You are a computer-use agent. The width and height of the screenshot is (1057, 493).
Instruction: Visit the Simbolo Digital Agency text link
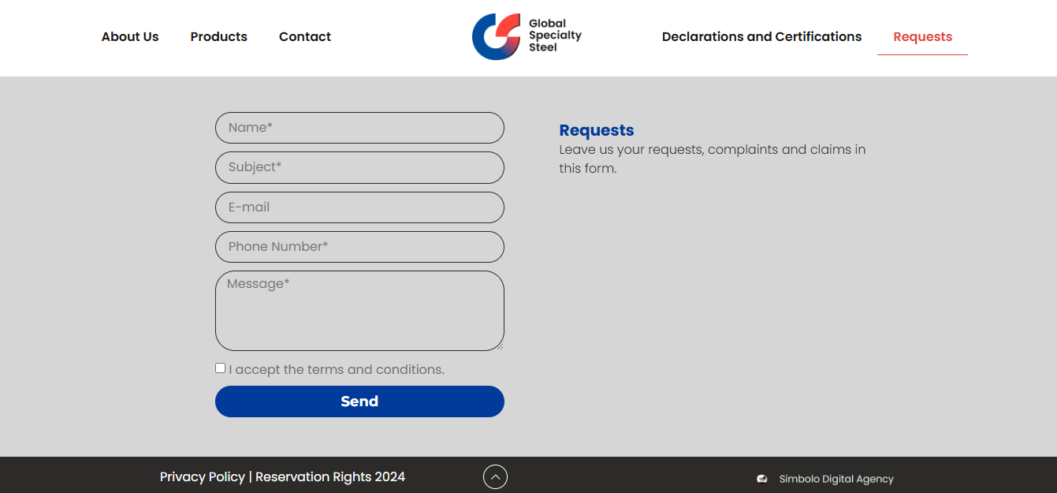[836, 479]
